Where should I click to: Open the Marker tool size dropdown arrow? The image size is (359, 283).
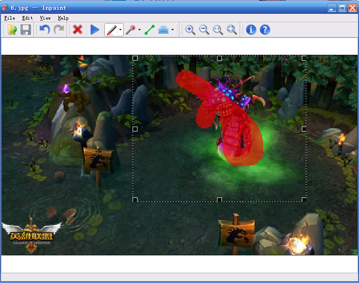tap(121, 30)
